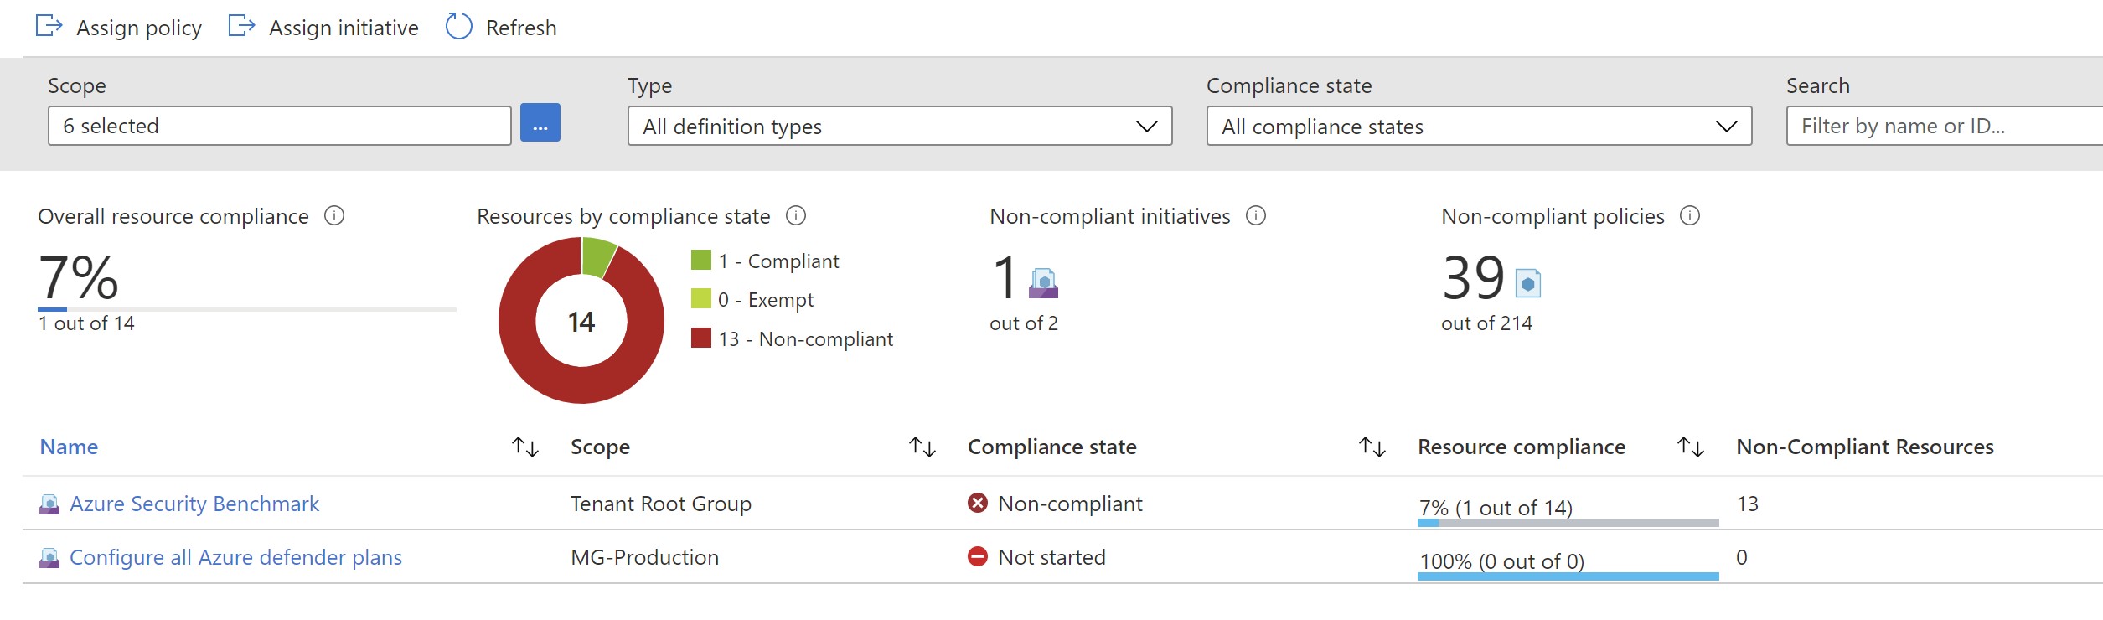The height and width of the screenshot is (620, 2103).
Task: Open the Type definition types dropdown
Action: click(900, 126)
